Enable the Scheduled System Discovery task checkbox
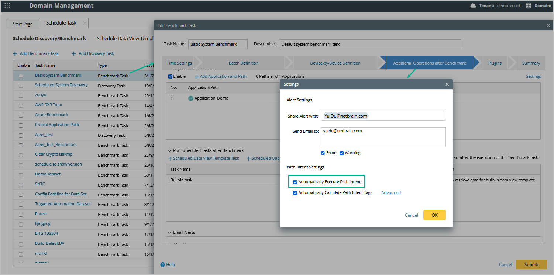This screenshot has width=554, height=275. [21, 86]
